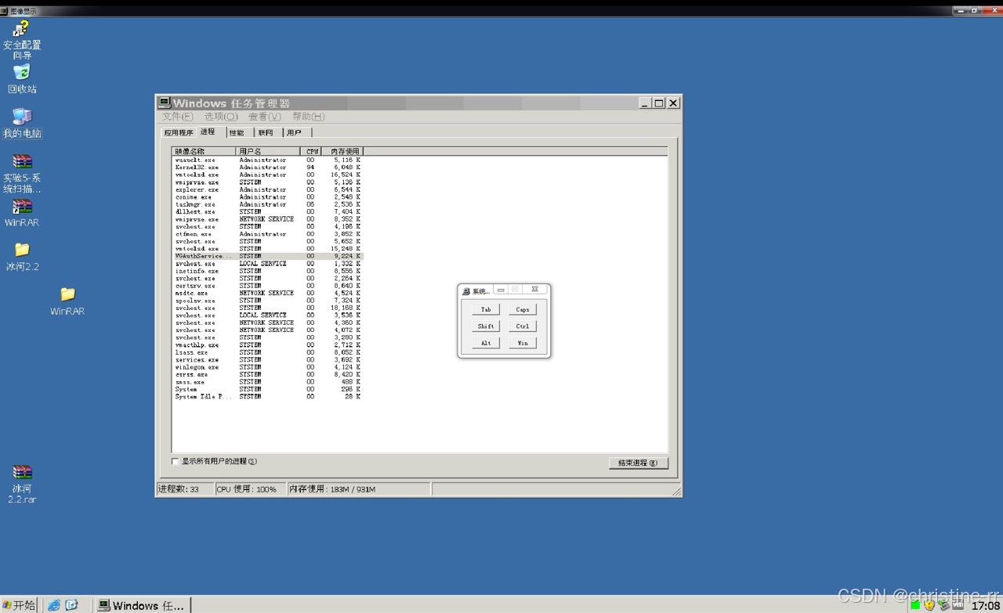Click the green square tray icon
This screenshot has height=613, width=1003.
tap(915, 605)
